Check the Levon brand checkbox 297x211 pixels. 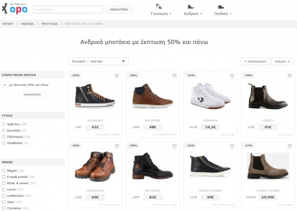click(3, 189)
